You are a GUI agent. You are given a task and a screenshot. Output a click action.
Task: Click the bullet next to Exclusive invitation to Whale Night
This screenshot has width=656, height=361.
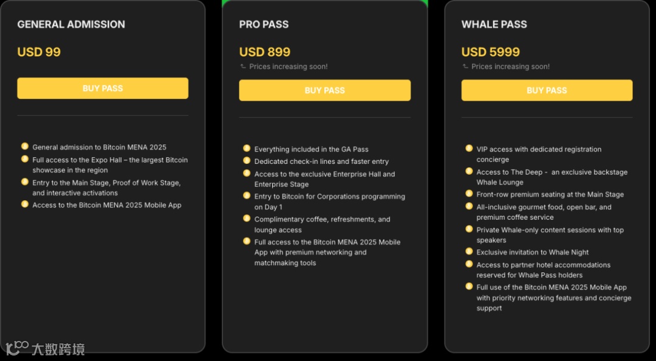pyautogui.click(x=469, y=251)
